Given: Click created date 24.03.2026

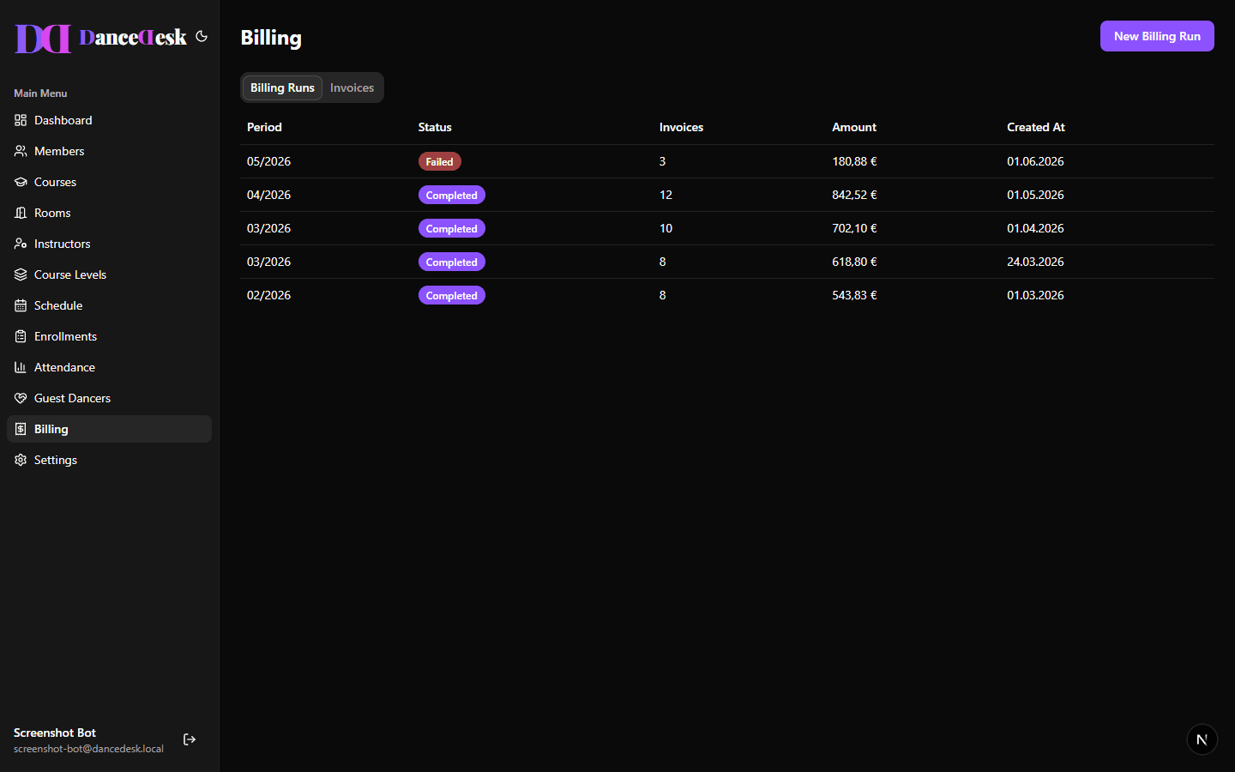Looking at the screenshot, I should pos(1035,262).
